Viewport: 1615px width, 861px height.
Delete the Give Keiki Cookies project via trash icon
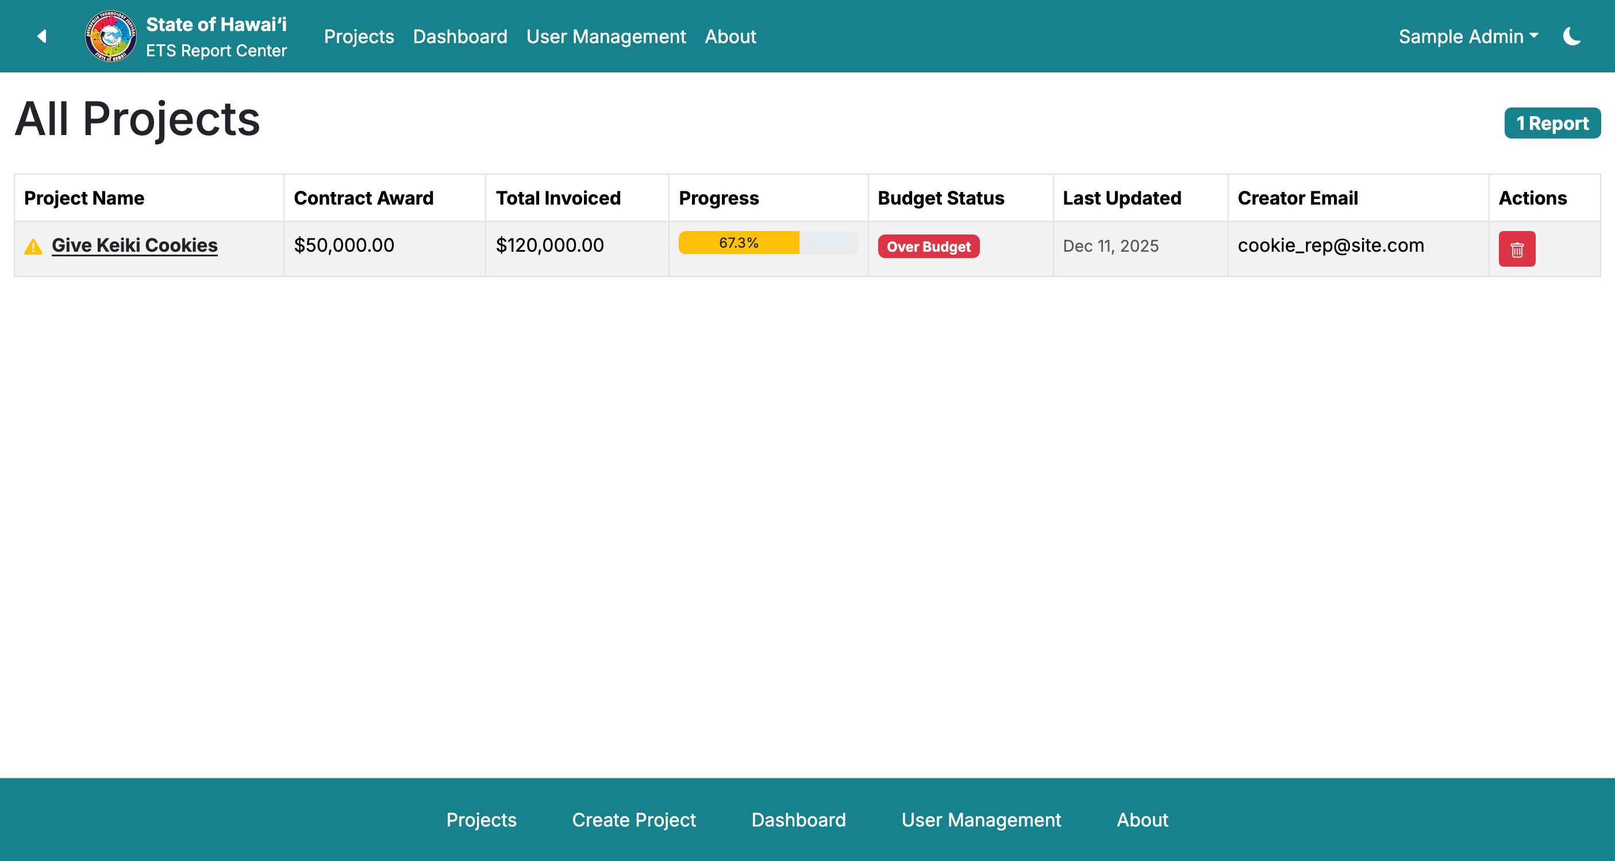1517,248
